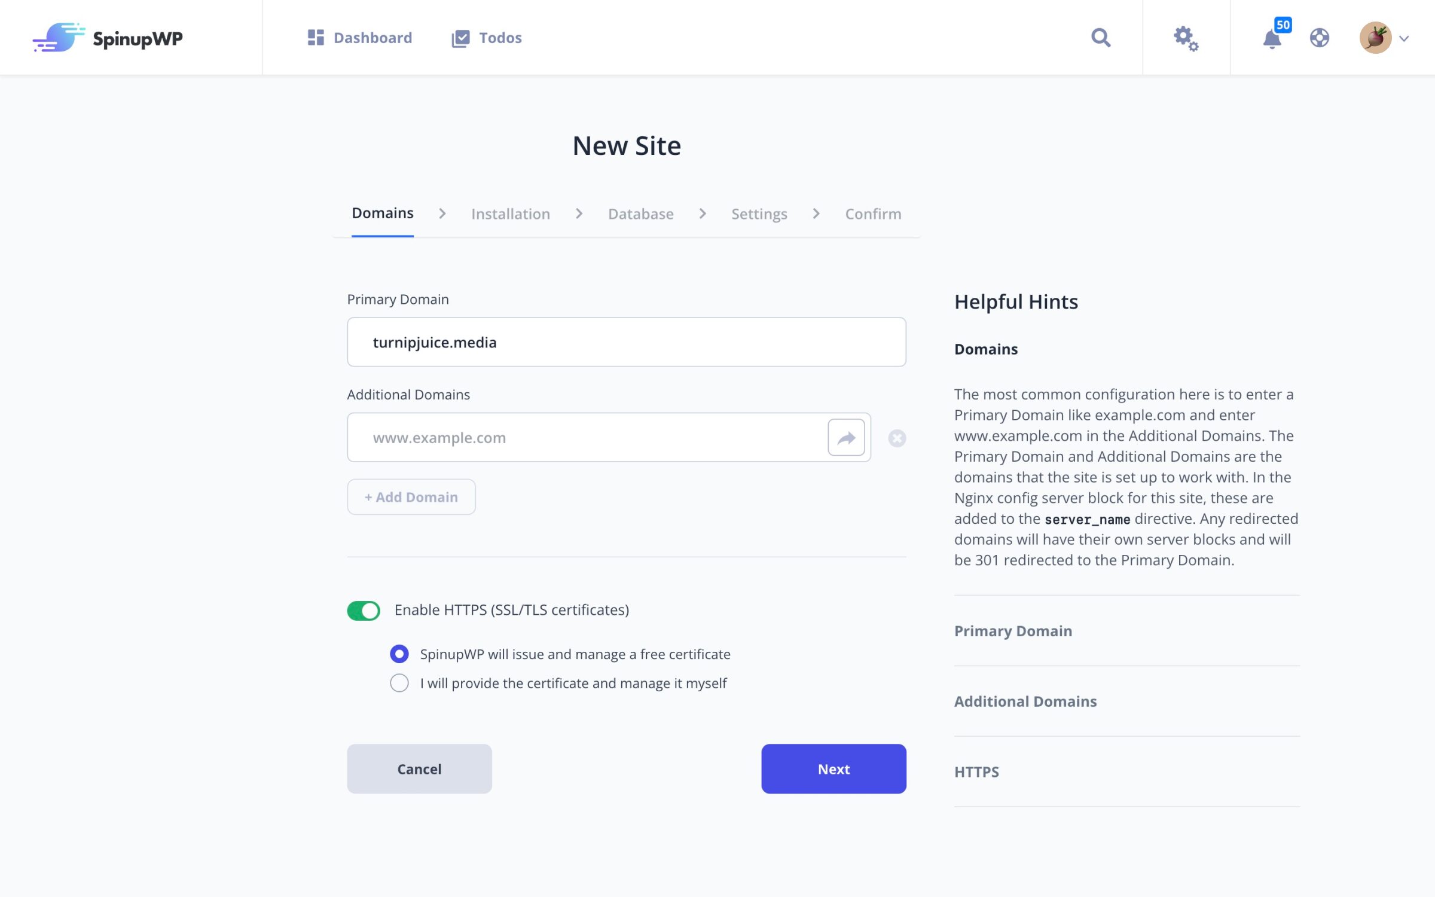This screenshot has width=1435, height=897.
Task: Switch to the Domains tab
Action: pos(382,214)
